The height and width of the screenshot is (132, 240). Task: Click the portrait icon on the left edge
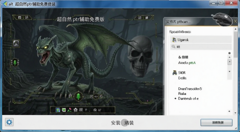tap(16, 43)
